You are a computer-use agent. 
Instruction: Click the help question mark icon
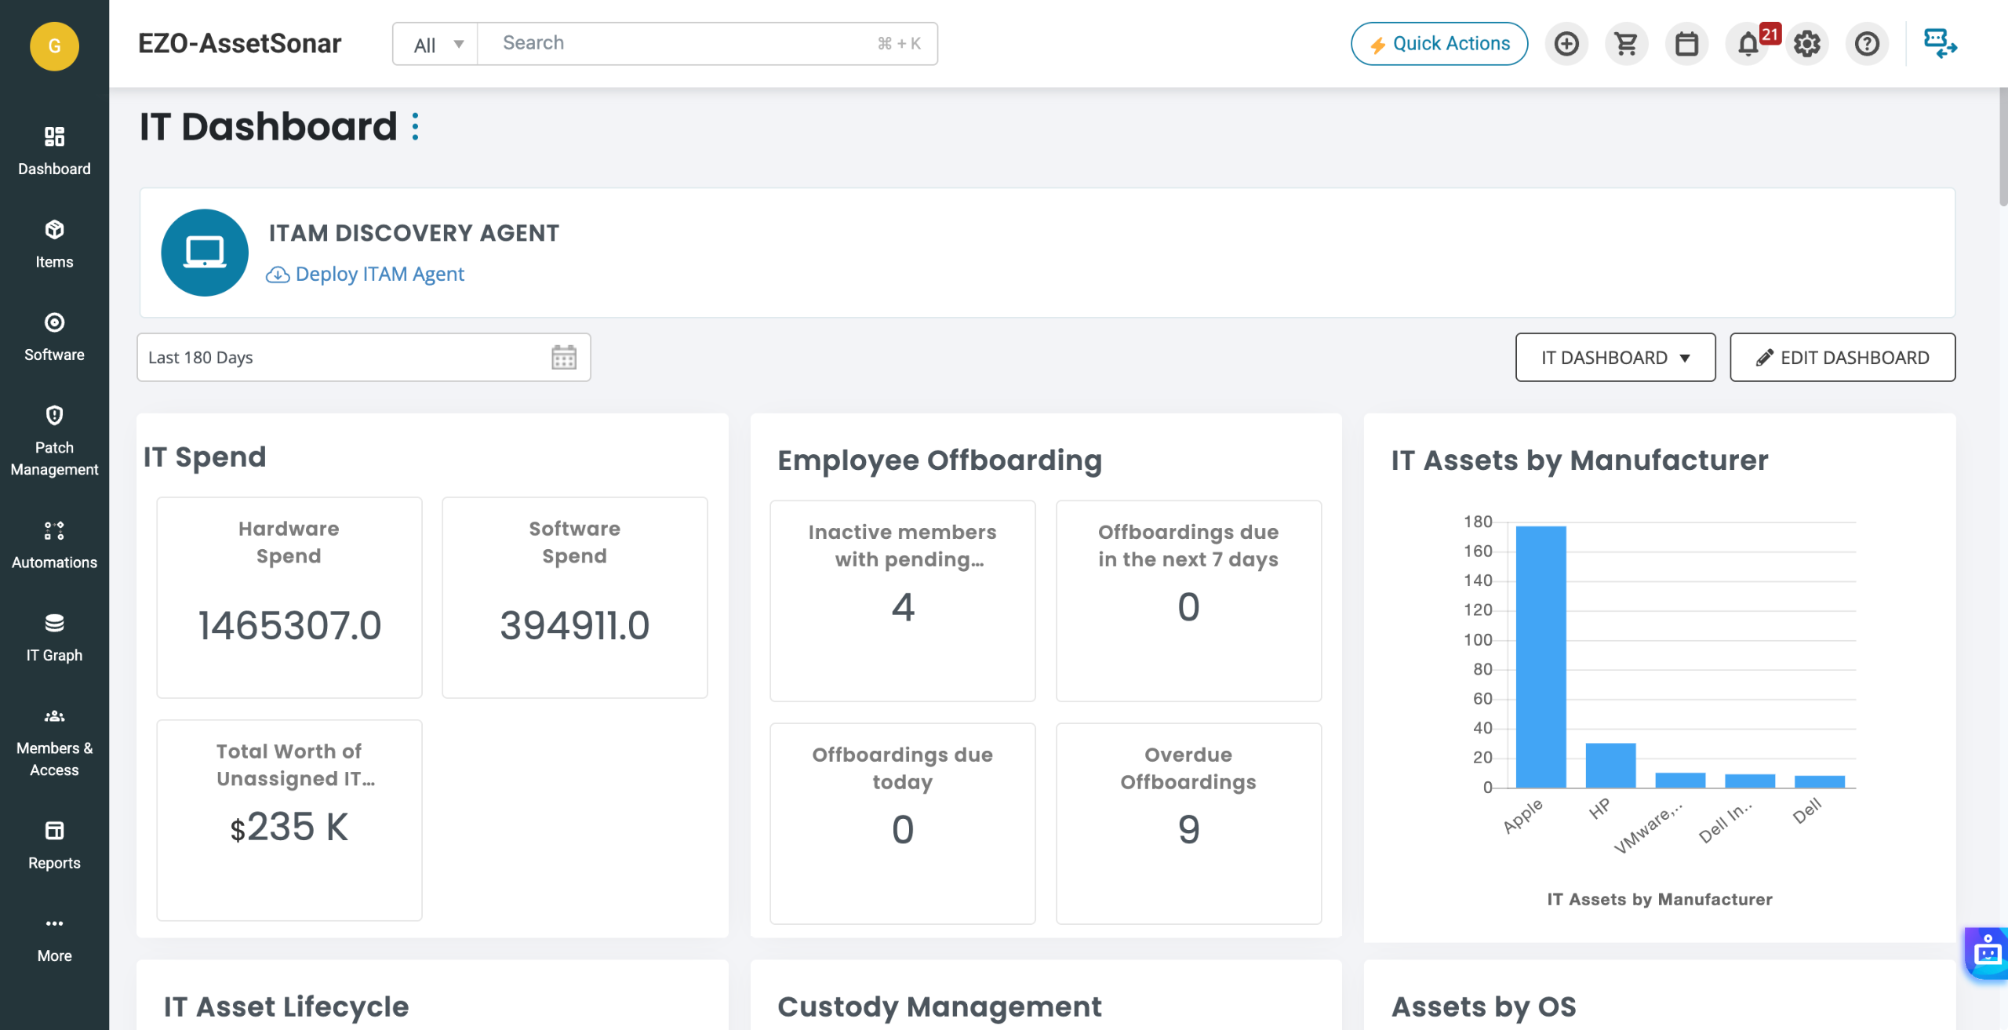(x=1868, y=44)
